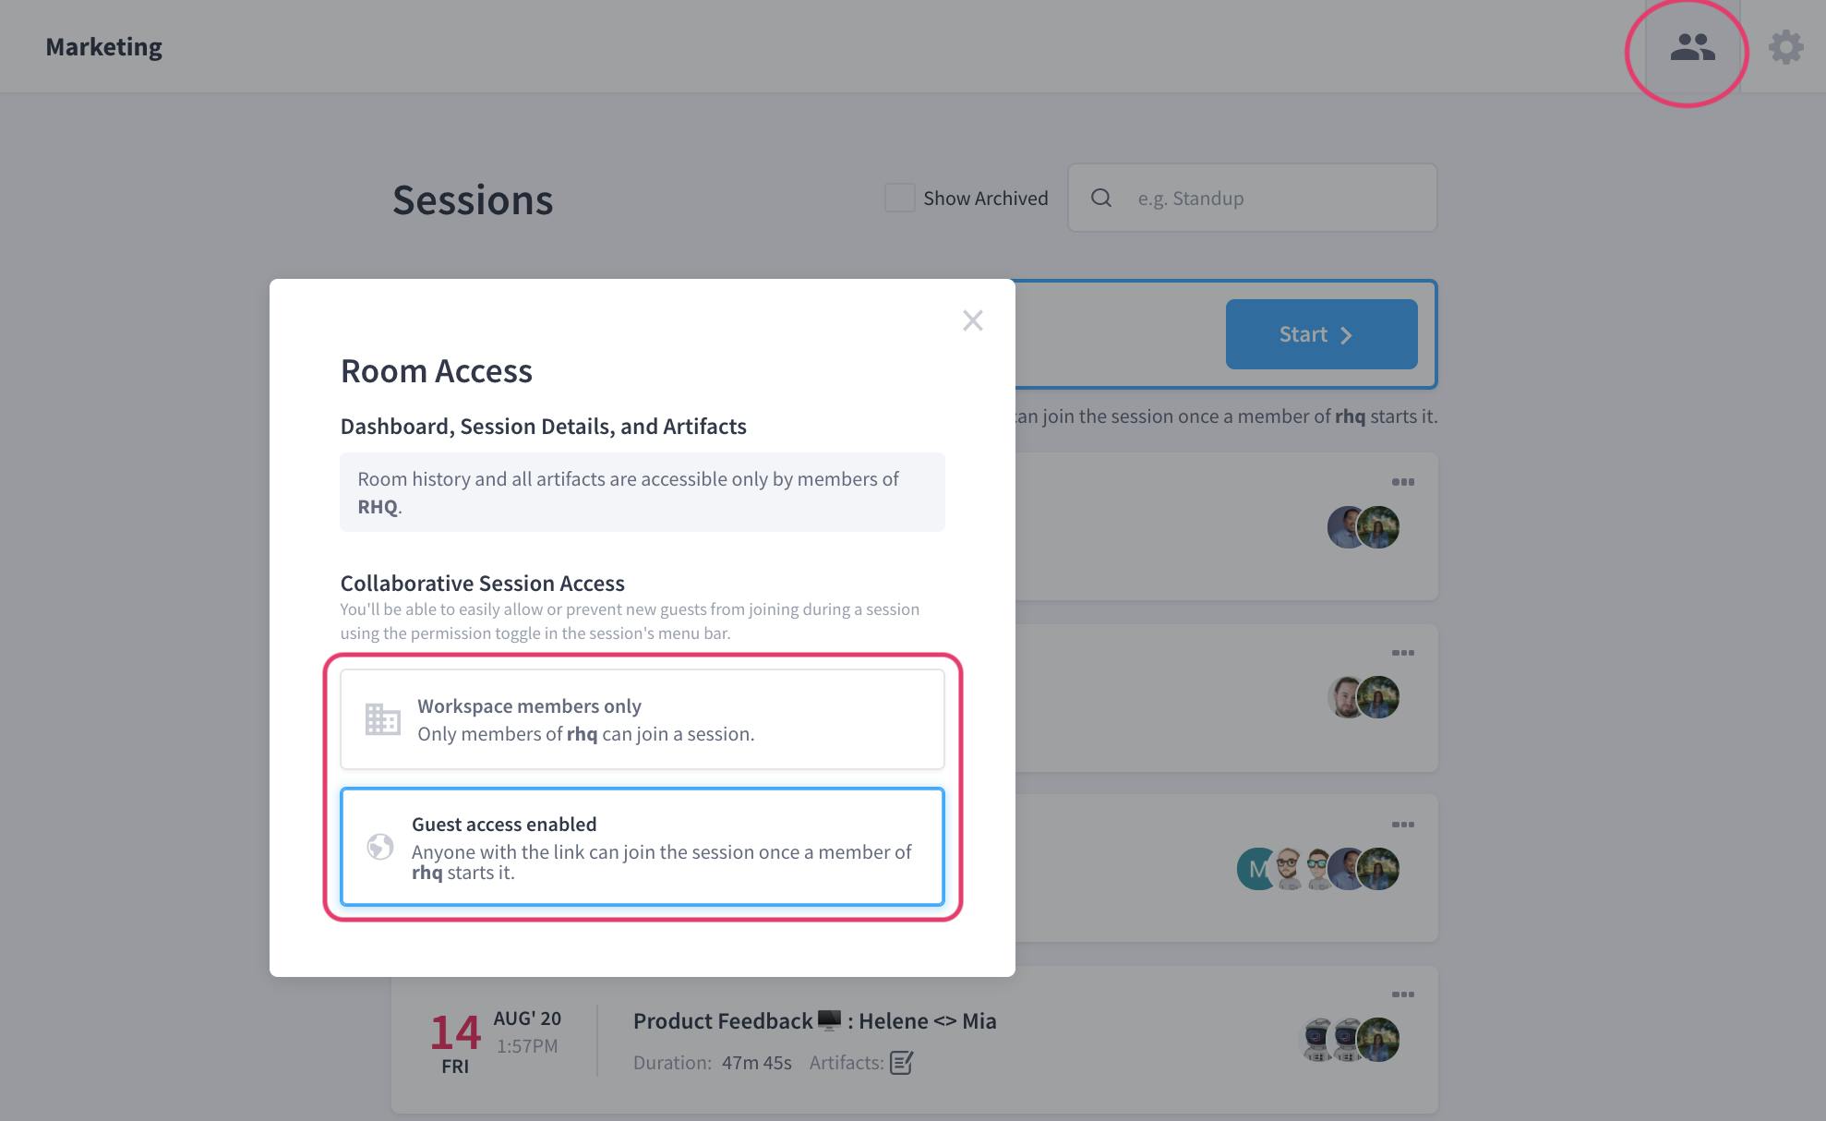Close the Room Access dialog

(972, 320)
